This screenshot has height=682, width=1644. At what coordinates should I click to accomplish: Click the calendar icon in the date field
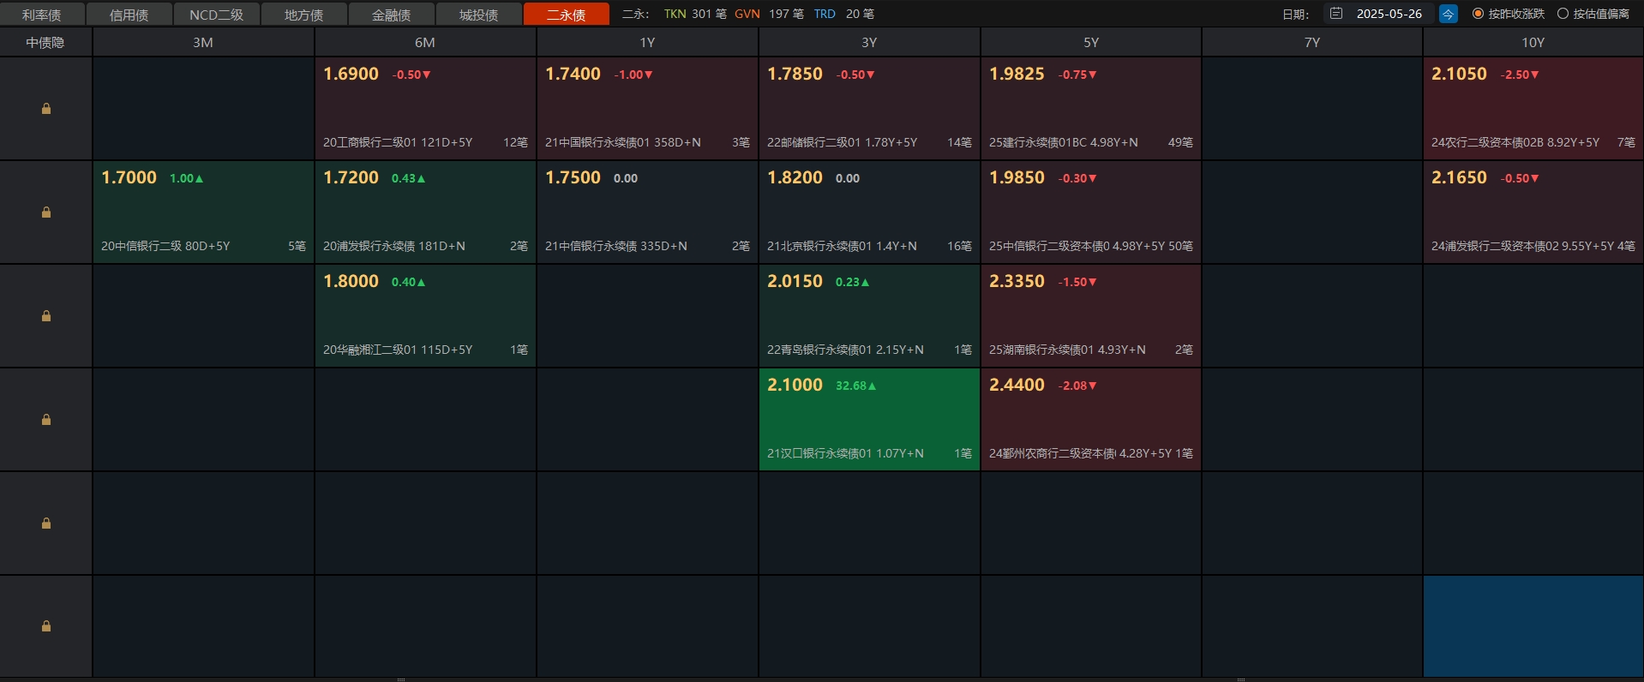click(1335, 14)
